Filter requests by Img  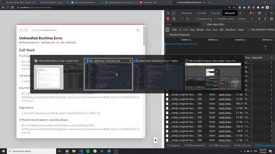click(192, 30)
